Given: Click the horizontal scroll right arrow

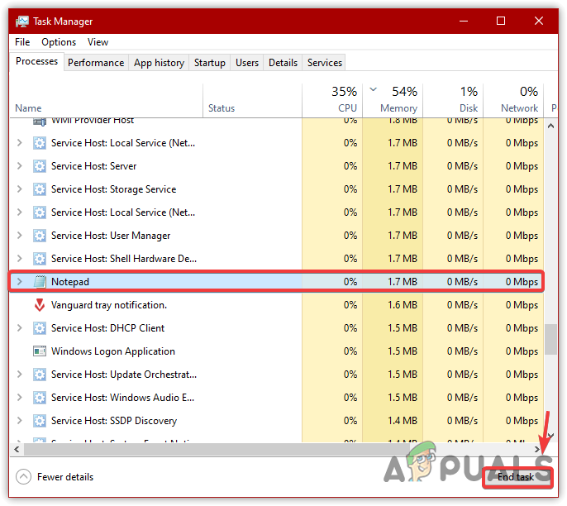Looking at the screenshot, I should click(x=537, y=450).
